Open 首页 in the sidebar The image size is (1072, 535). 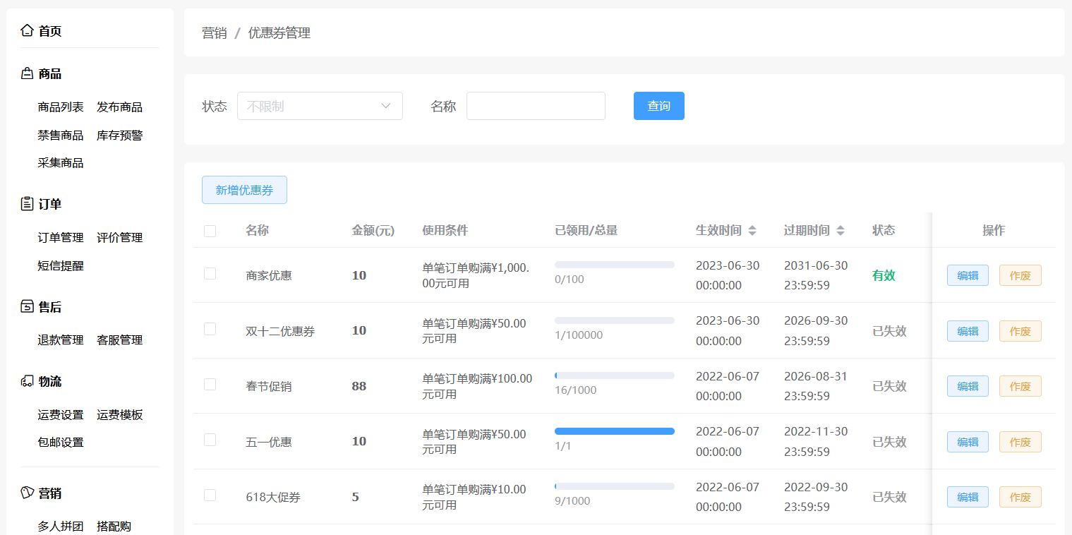coord(50,31)
